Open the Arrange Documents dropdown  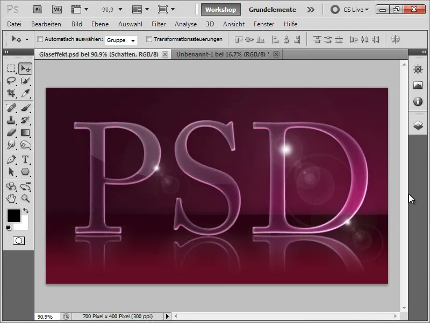click(x=147, y=10)
